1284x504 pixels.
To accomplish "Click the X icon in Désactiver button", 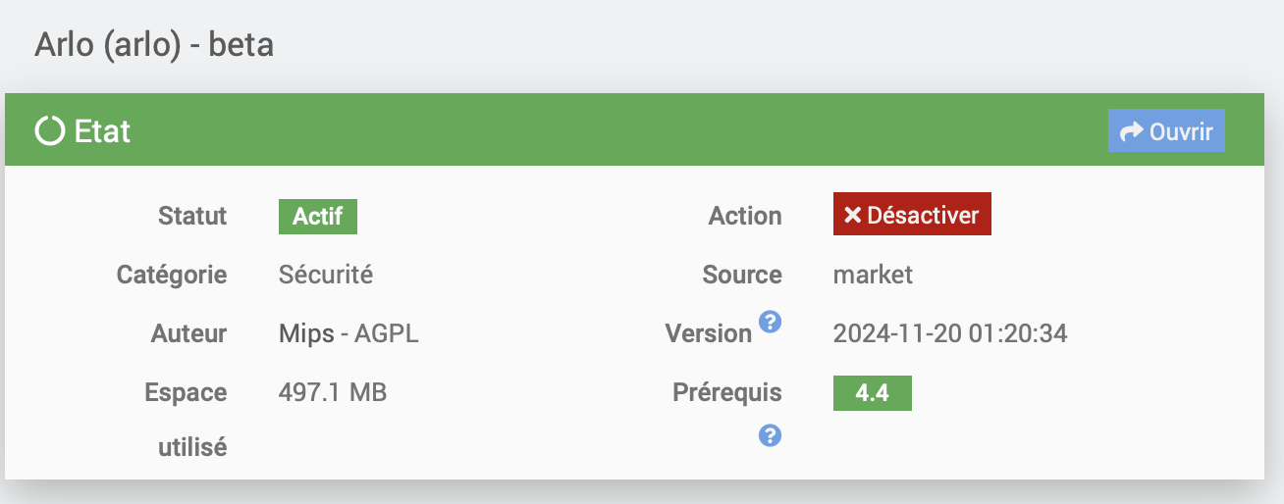I will pos(852,215).
